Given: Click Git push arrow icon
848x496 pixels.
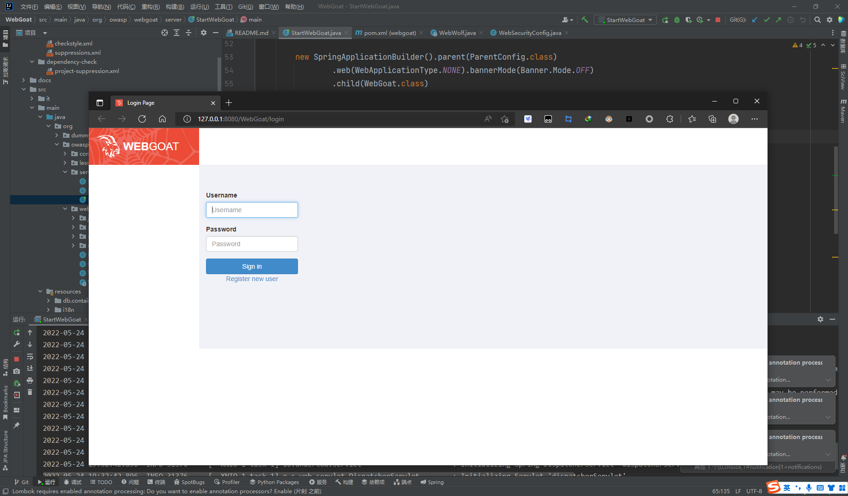Looking at the screenshot, I should click(x=779, y=20).
